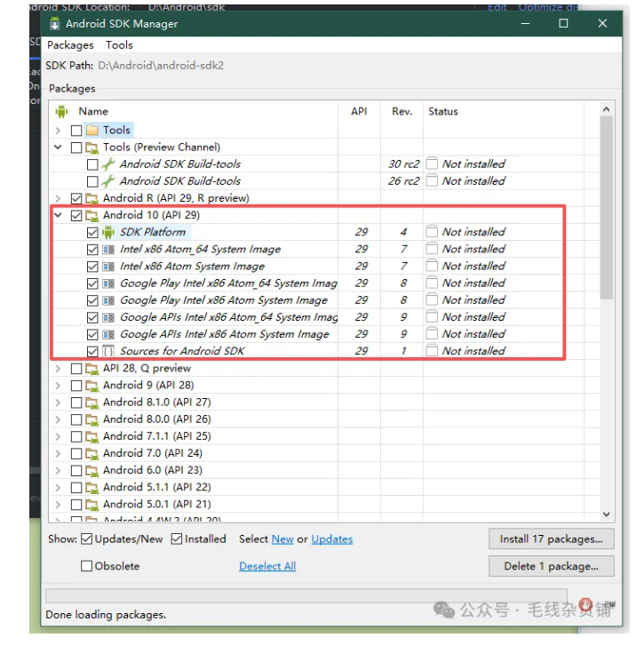The image size is (644, 646).
Task: Uncheck Sources for Android SDK checkbox
Action: (x=92, y=351)
